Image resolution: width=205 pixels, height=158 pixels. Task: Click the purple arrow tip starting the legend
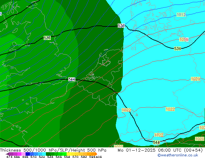coord(7,154)
